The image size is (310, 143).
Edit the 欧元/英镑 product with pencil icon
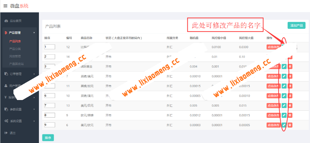point(284,115)
